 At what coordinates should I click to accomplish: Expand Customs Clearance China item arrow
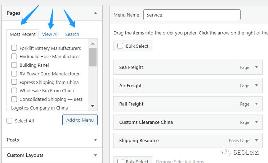[256, 122]
